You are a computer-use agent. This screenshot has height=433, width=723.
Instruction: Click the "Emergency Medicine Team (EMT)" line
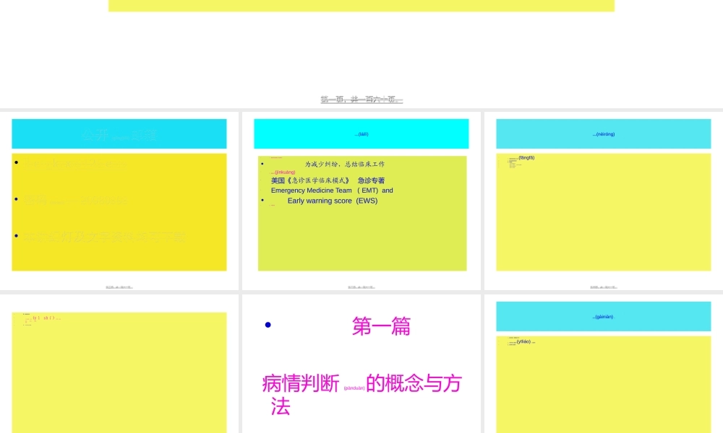(x=331, y=190)
